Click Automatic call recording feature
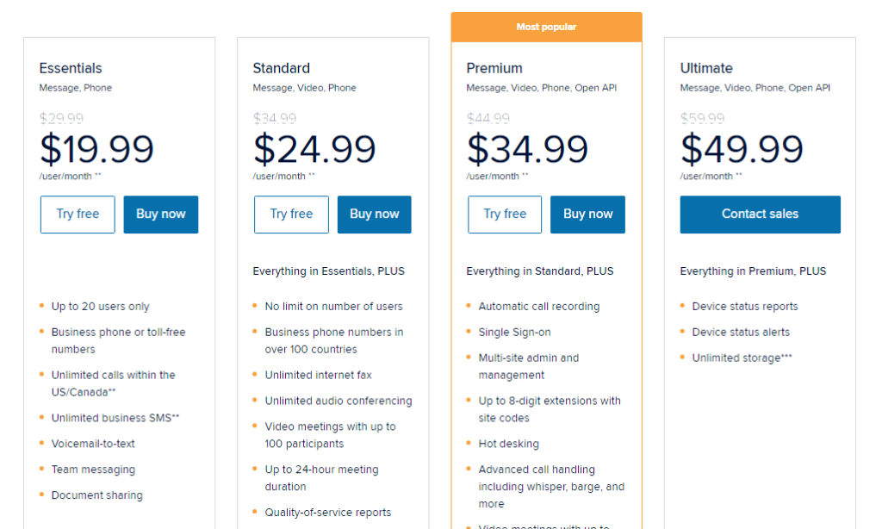 [539, 307]
